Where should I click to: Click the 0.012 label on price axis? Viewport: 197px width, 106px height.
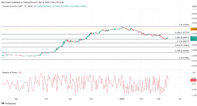pyautogui.click(x=194, y=61)
